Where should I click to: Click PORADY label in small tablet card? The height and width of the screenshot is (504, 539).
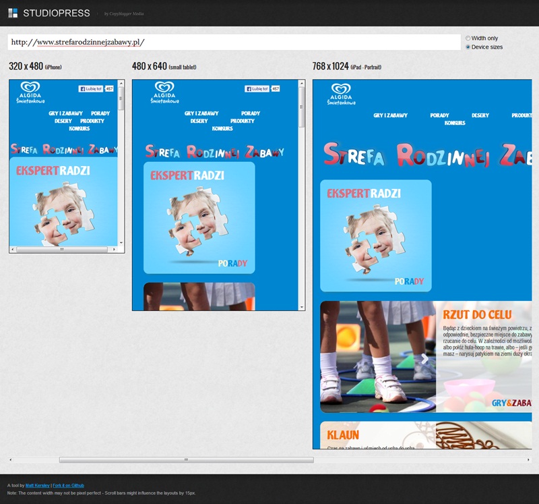(x=232, y=263)
